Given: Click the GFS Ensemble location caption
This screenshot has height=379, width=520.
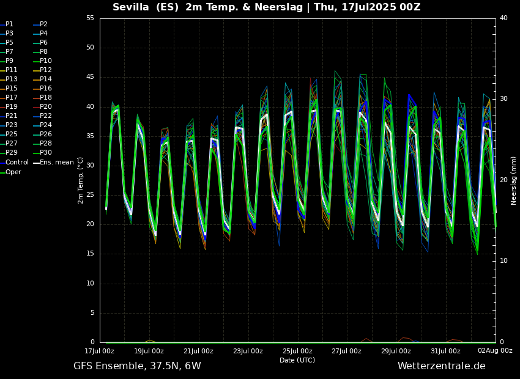Looking at the screenshot, I should (x=137, y=366).
